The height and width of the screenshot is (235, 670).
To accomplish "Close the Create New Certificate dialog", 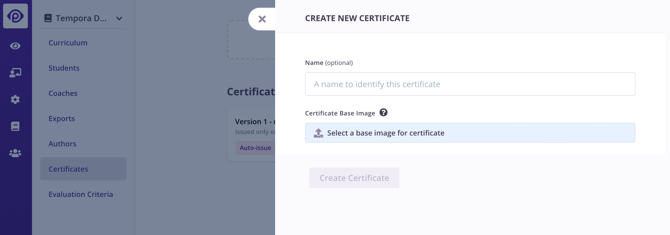I will (262, 19).
